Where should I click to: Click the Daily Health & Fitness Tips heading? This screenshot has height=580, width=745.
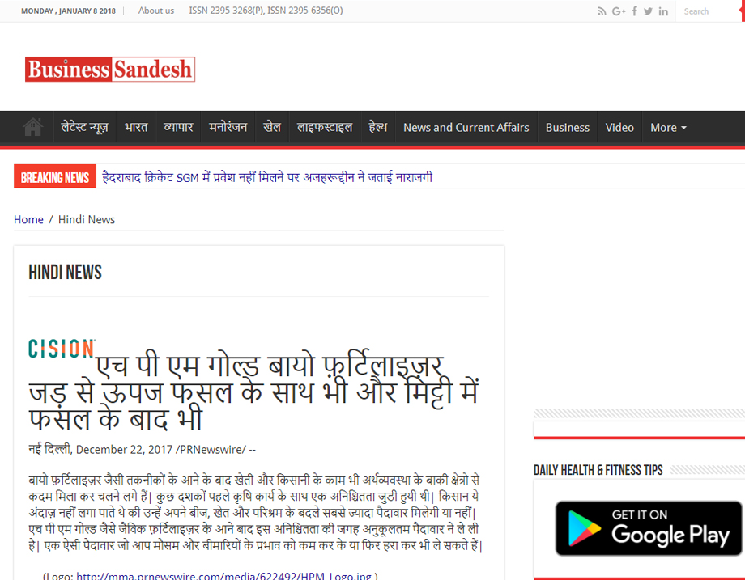coord(598,470)
